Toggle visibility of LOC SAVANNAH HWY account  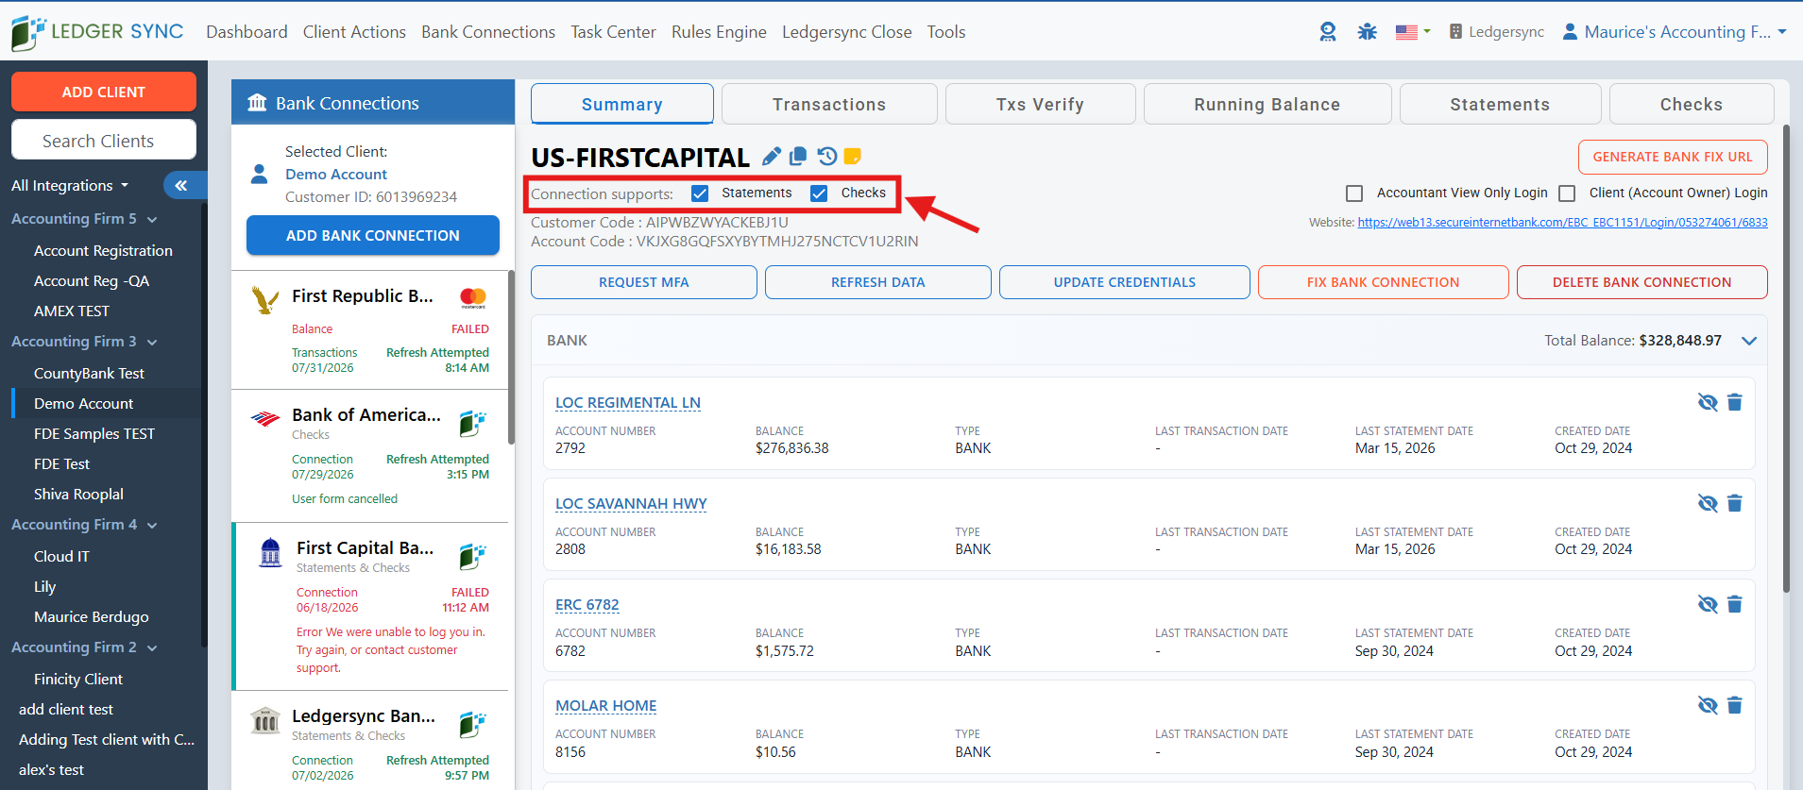click(x=1708, y=504)
